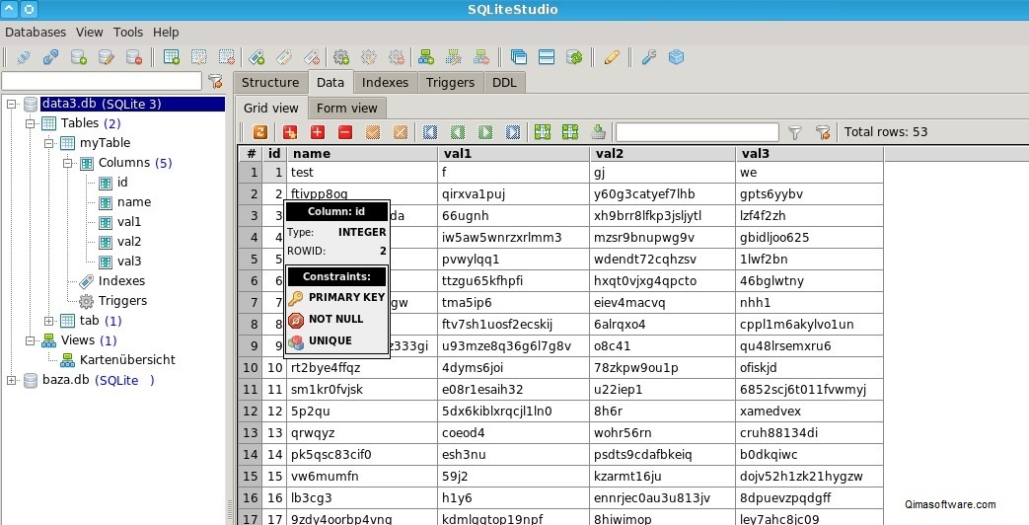This screenshot has height=525, width=1029.
Task: Clear the data filter funnel icon
Action: pos(823,132)
